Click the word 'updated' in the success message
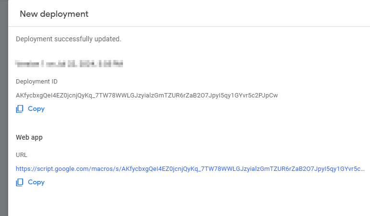 tap(107, 39)
